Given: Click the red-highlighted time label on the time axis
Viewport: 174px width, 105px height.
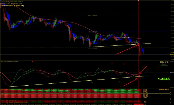Looking at the screenshot, I should (138, 104).
